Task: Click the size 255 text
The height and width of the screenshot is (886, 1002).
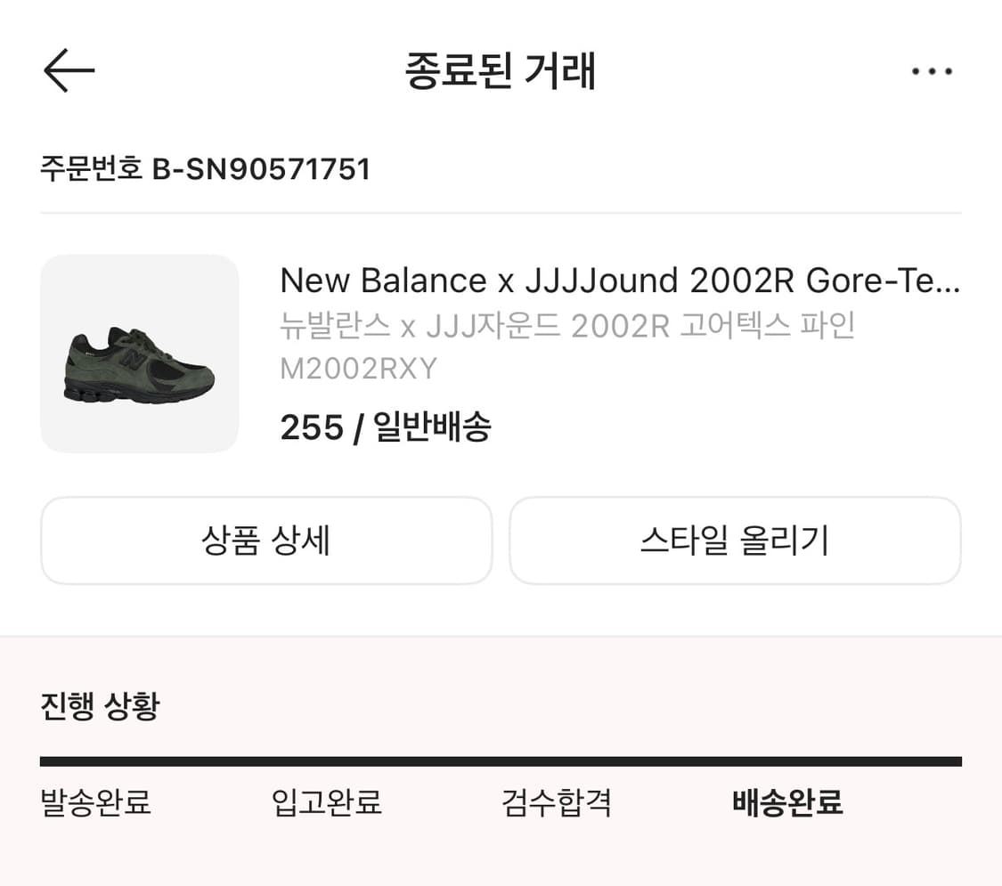Action: point(312,428)
